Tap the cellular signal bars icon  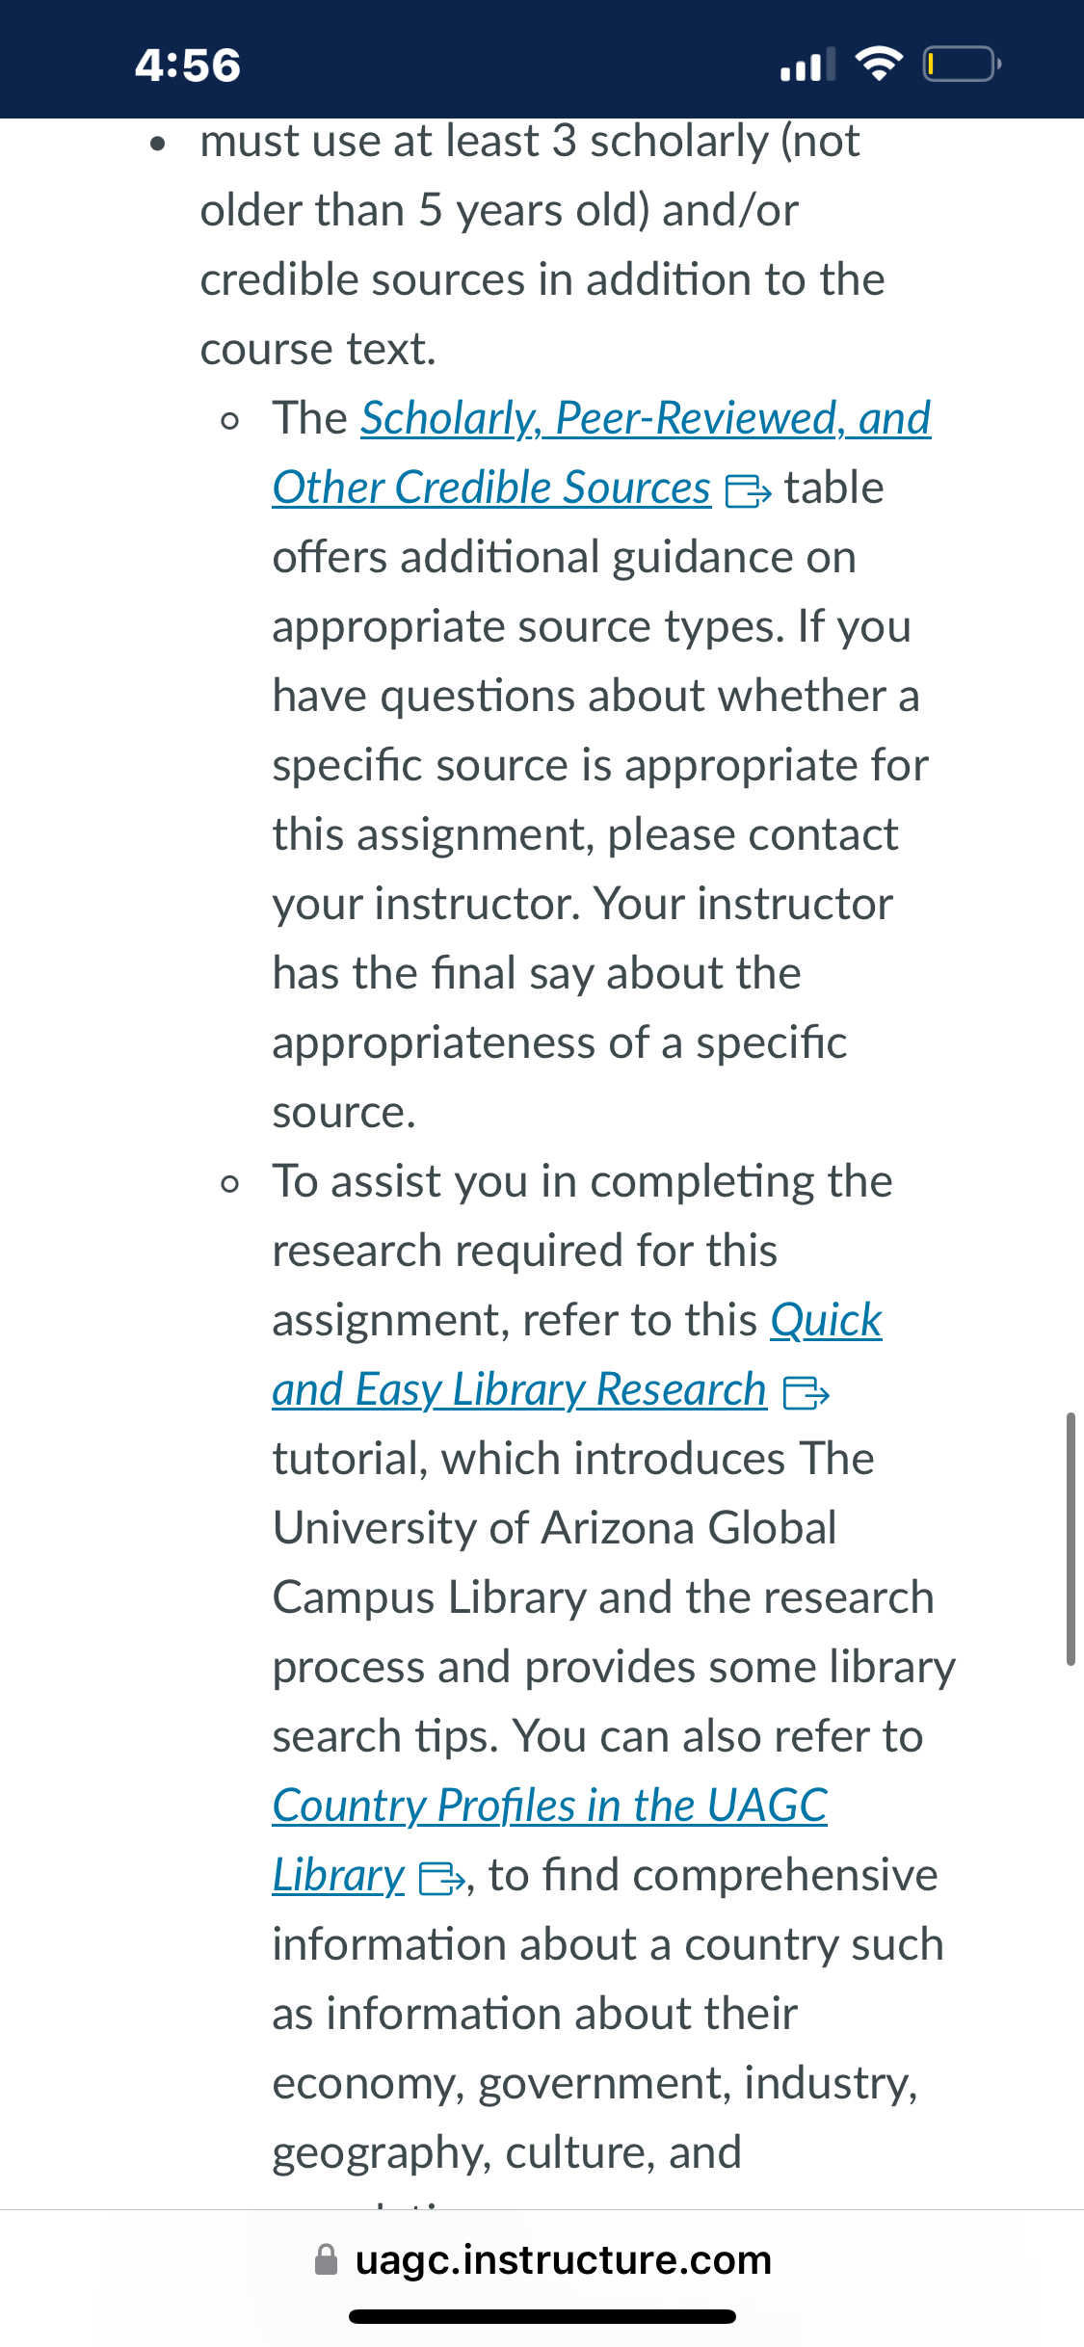pyautogui.click(x=807, y=66)
